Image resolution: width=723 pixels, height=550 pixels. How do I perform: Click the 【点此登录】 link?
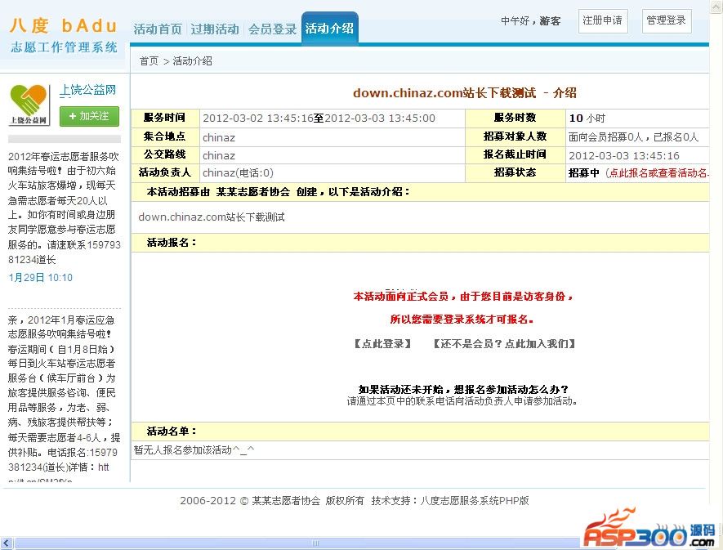382,344
